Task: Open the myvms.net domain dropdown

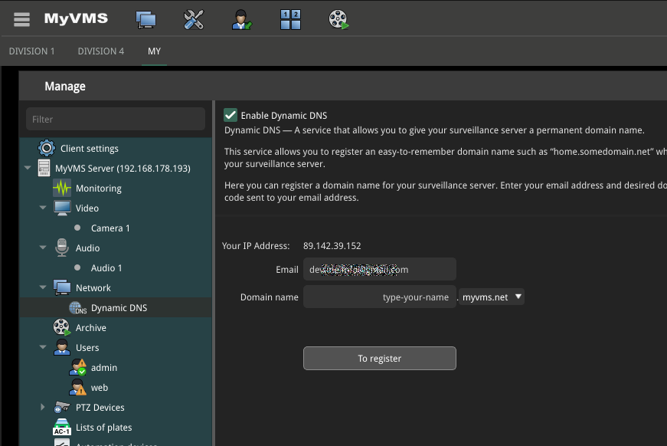Action: [492, 297]
